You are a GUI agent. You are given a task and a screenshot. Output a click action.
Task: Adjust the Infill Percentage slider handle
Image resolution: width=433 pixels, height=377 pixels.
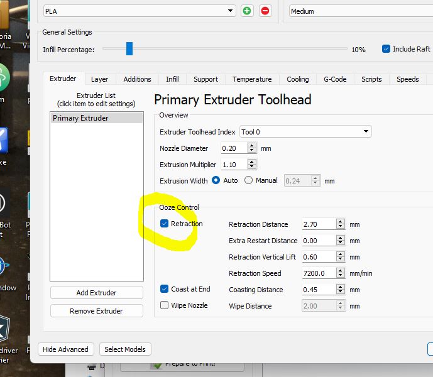click(x=129, y=48)
